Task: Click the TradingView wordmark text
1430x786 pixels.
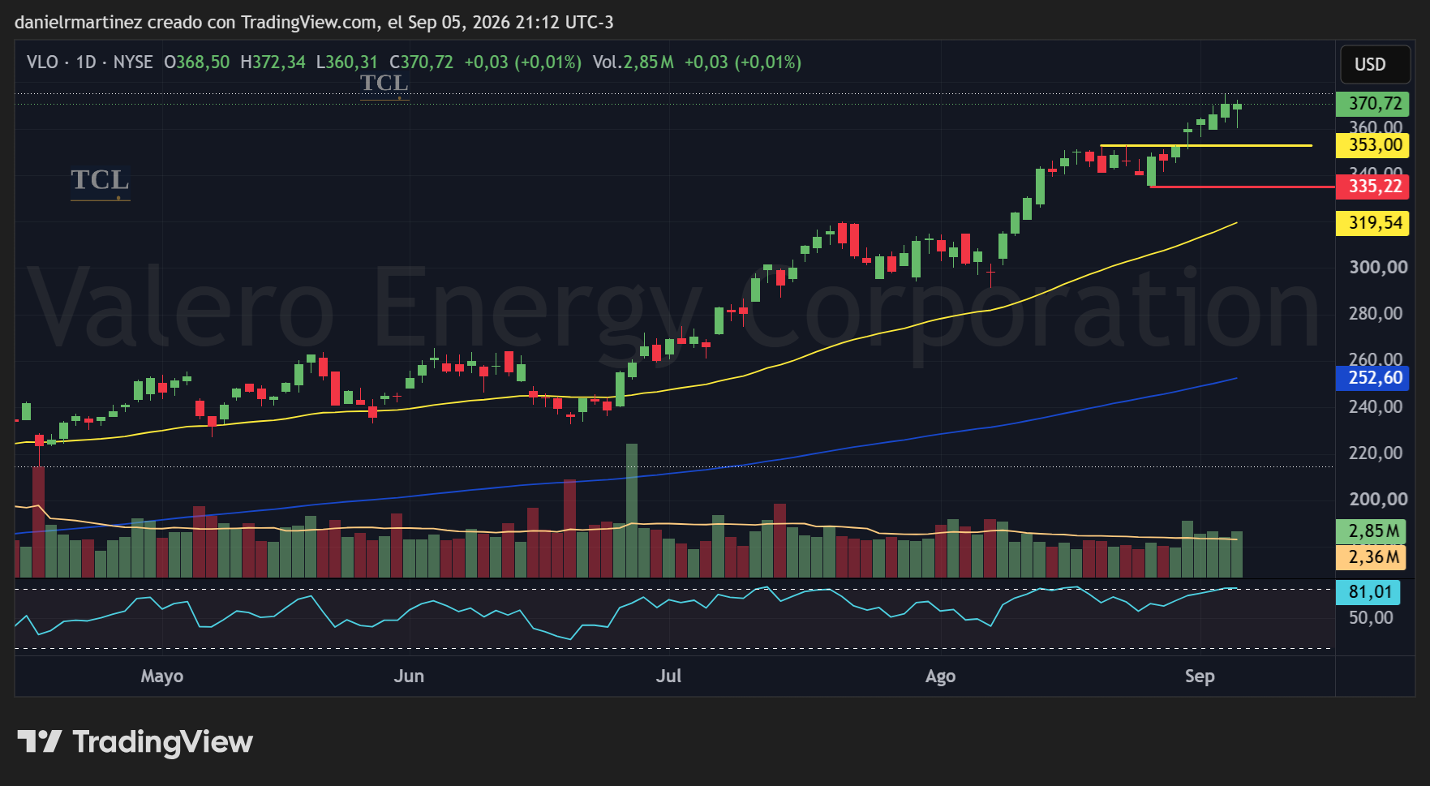Action: (162, 742)
